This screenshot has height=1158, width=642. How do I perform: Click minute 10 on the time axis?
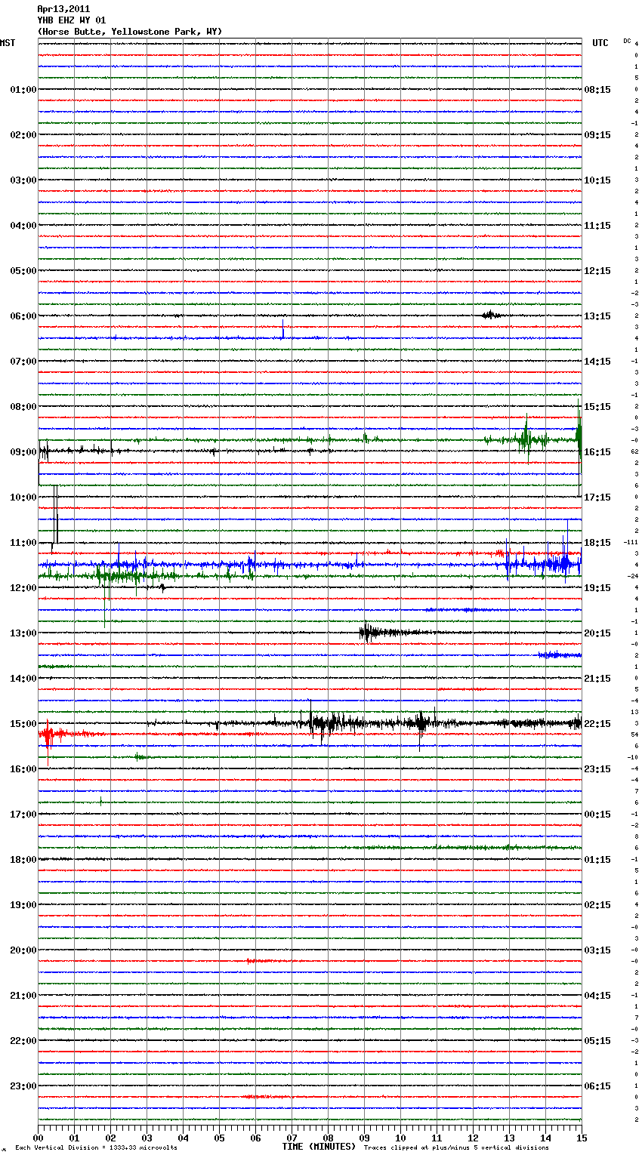click(400, 1138)
